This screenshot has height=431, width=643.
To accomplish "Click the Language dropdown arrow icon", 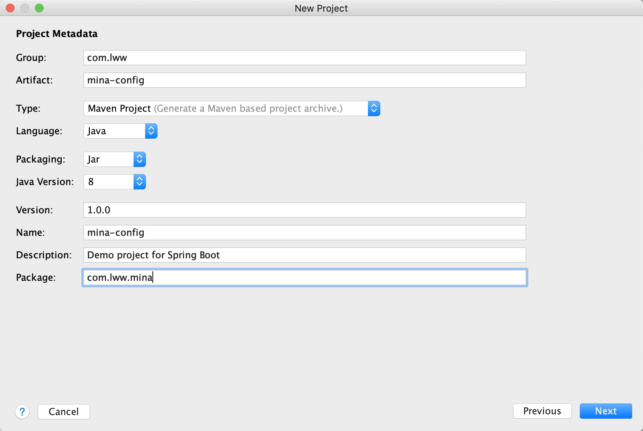I will coord(151,131).
